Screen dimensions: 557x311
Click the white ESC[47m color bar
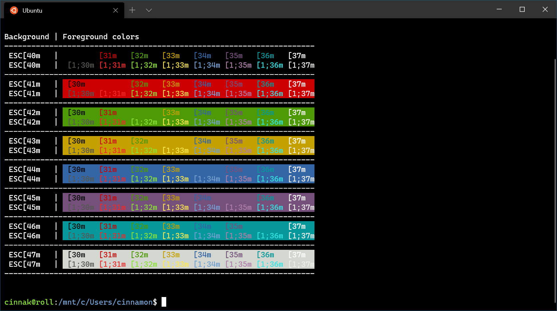tap(188, 259)
